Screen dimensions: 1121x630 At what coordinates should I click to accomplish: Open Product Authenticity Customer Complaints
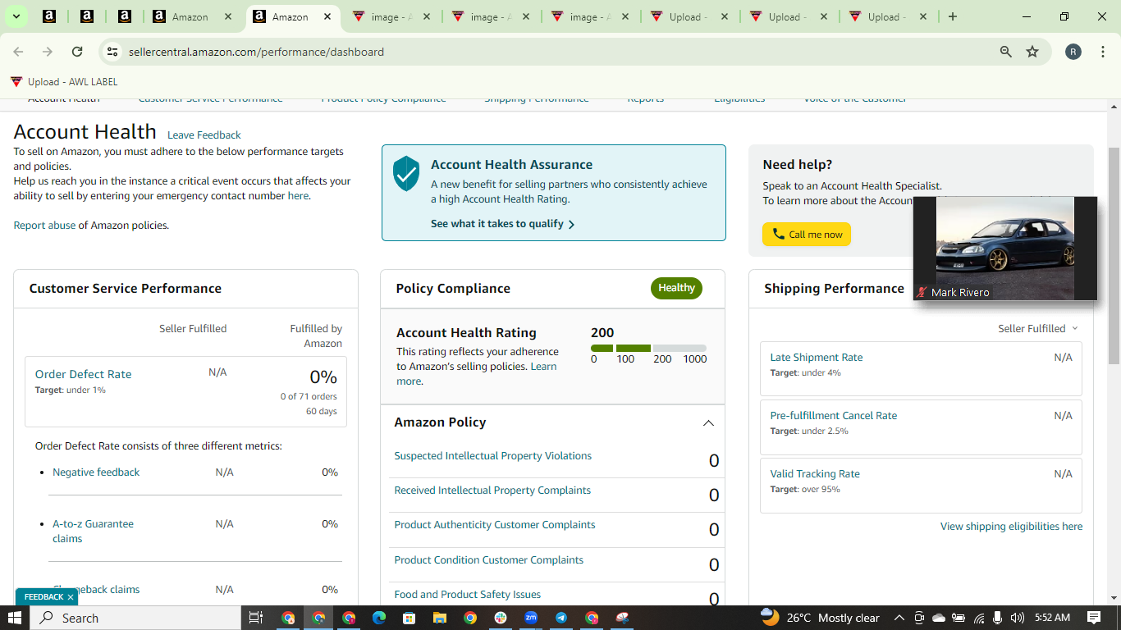[x=495, y=525]
